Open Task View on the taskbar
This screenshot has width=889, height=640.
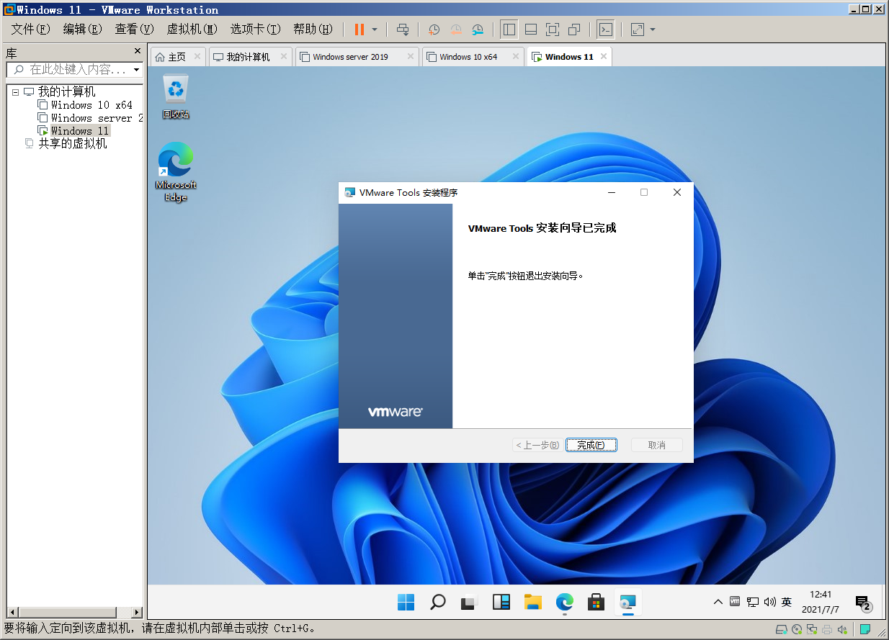tap(469, 602)
